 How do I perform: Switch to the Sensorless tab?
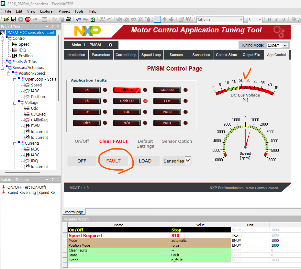tap(201, 55)
